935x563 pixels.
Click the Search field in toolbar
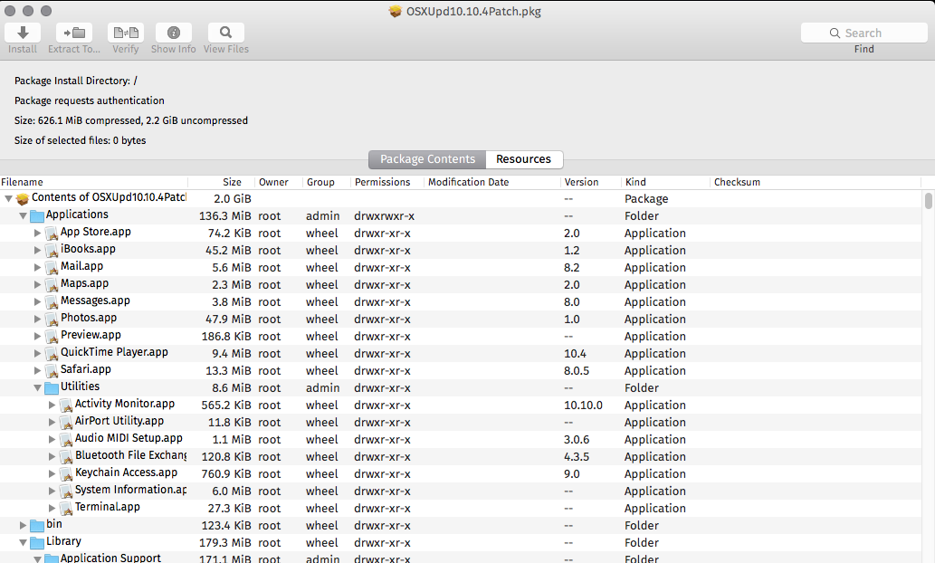tap(864, 33)
